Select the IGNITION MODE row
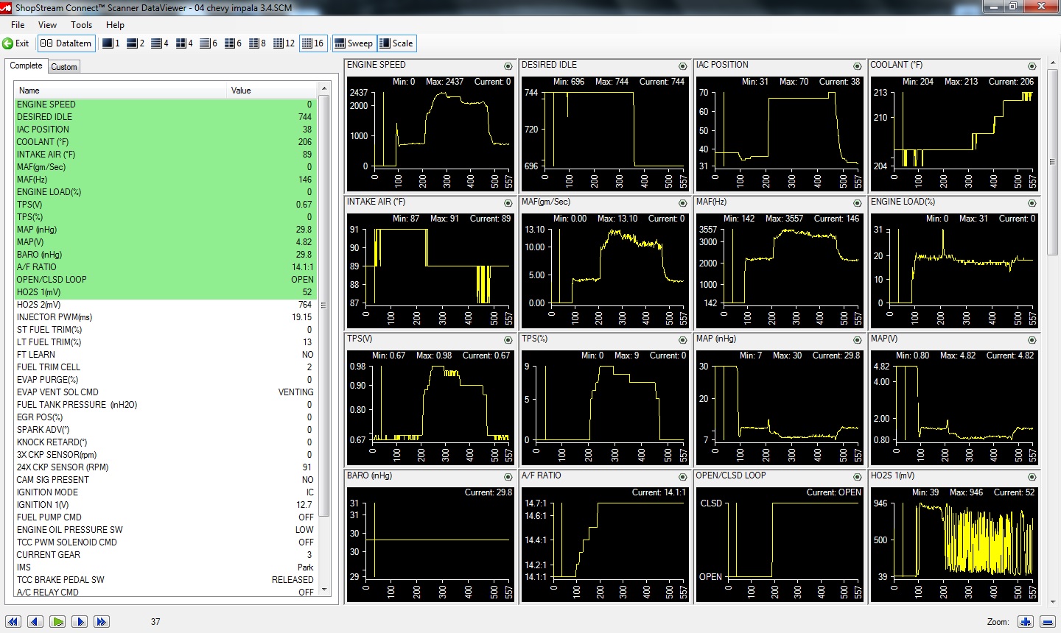 pos(165,492)
